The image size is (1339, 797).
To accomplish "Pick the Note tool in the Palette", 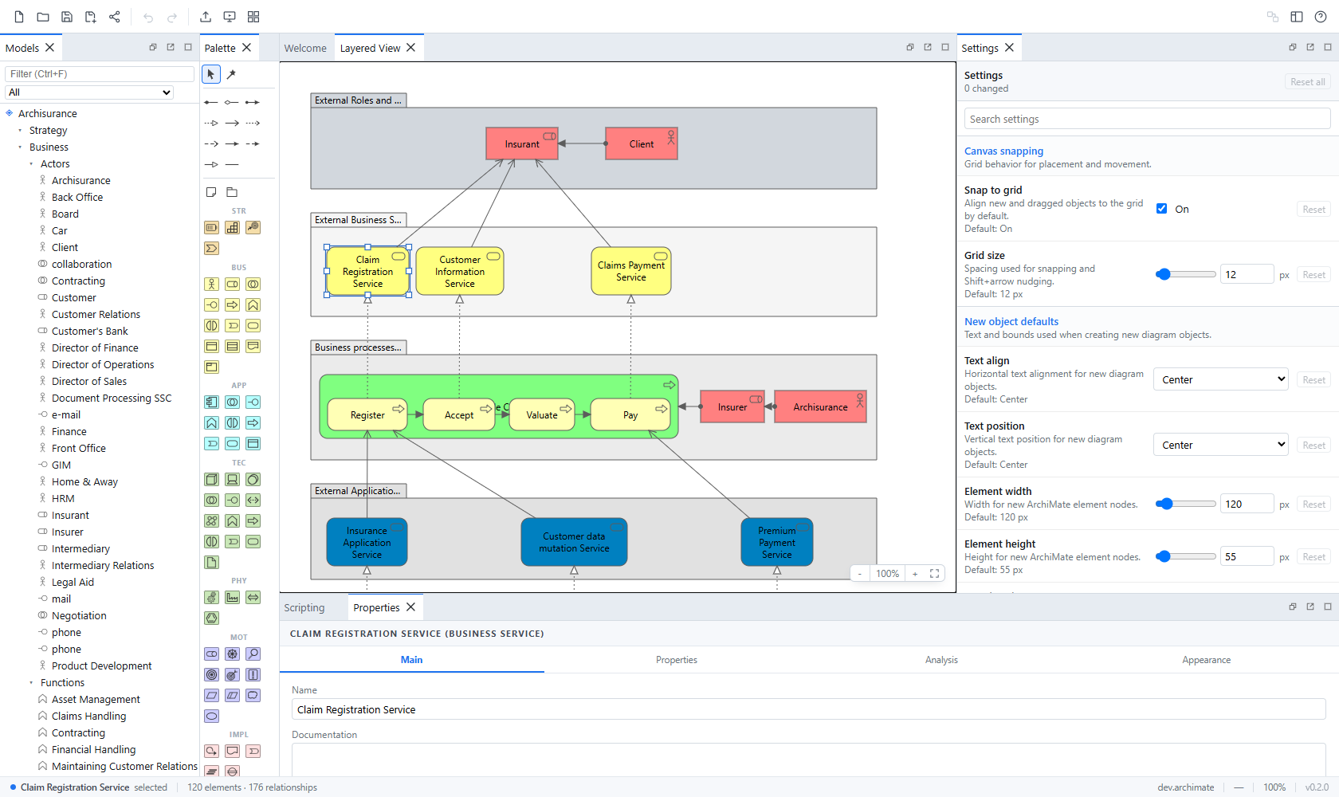I will pyautogui.click(x=211, y=192).
